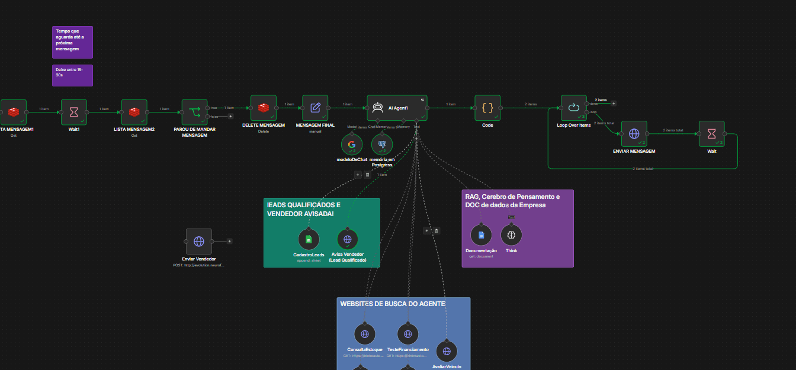The height and width of the screenshot is (370, 796).
Task: Click the ENVIAR MENSAGEM HTTP node
Action: [x=634, y=134]
